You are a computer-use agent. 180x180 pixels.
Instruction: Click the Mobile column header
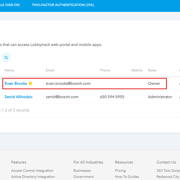pyautogui.click(x=137, y=70)
